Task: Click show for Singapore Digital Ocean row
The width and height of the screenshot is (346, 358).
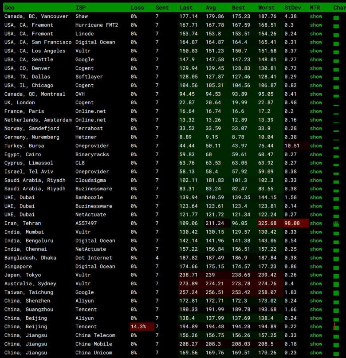Action: pos(316,266)
